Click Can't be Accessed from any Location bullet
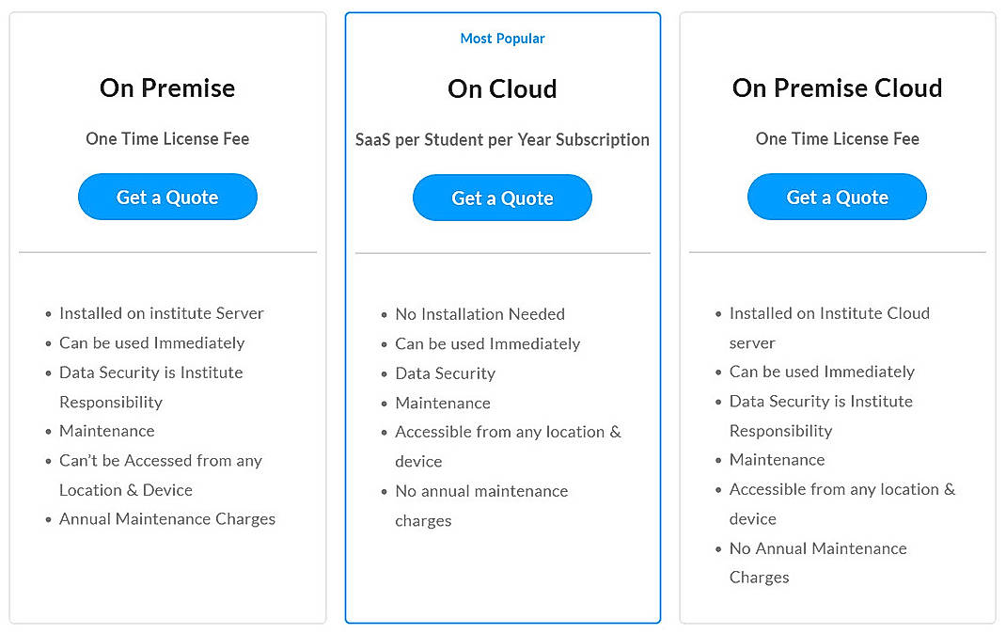The image size is (1006, 634). click(161, 461)
